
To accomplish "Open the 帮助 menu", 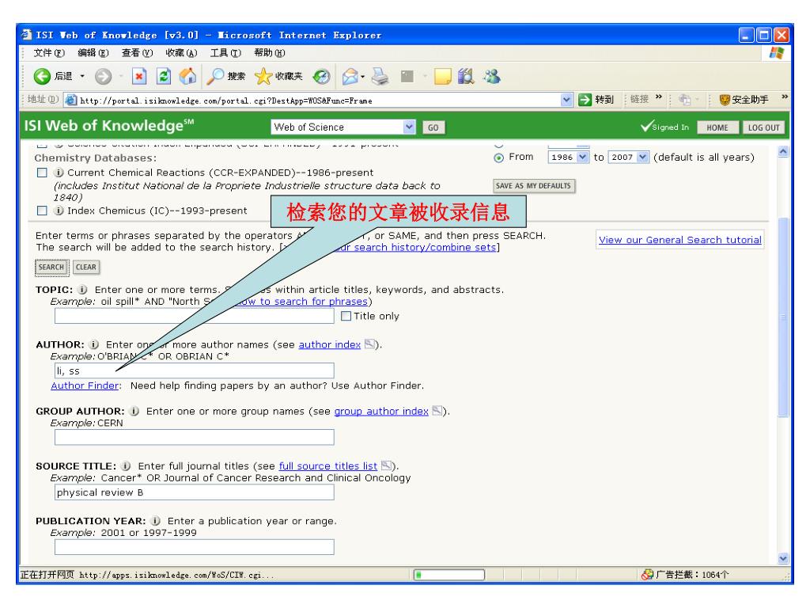I will 269,53.
